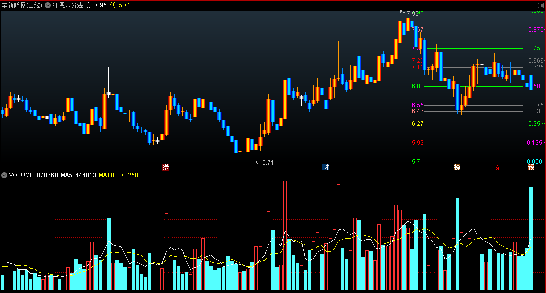Screen dimensions: 546x293
Task: Click the 港 event marker
Action: tap(166, 167)
